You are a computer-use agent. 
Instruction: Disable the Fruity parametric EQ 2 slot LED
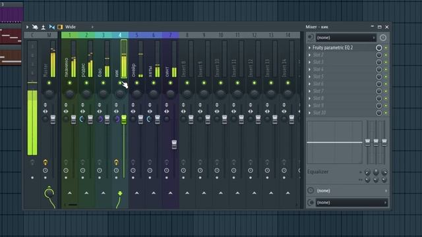386,48
